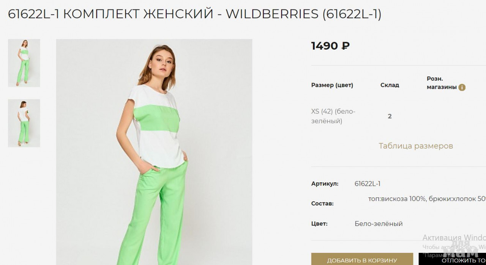The height and width of the screenshot is (265, 486).
Task: Select the back-view product thumbnail
Action: click(x=24, y=123)
